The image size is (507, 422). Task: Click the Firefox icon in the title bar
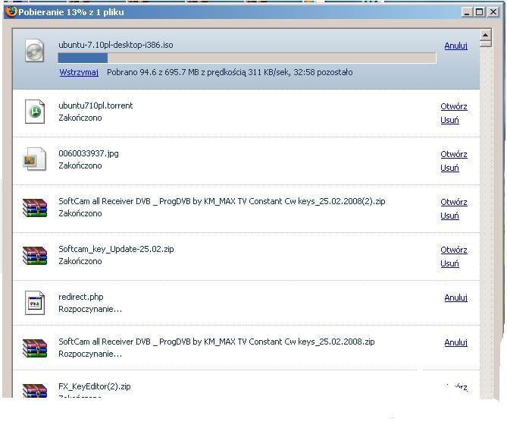click(11, 12)
